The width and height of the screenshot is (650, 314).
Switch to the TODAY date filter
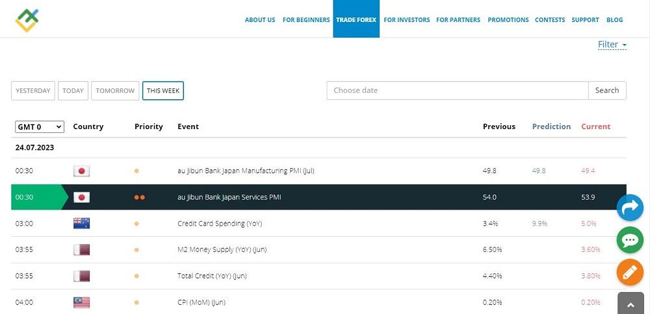(x=73, y=91)
